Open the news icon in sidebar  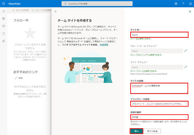[4, 26]
